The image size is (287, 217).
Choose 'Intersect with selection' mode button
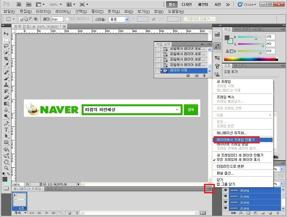tap(36, 19)
